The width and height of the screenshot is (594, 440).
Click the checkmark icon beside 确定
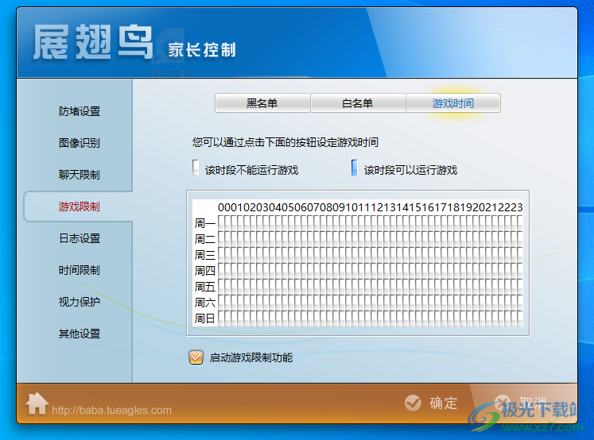pyautogui.click(x=412, y=403)
